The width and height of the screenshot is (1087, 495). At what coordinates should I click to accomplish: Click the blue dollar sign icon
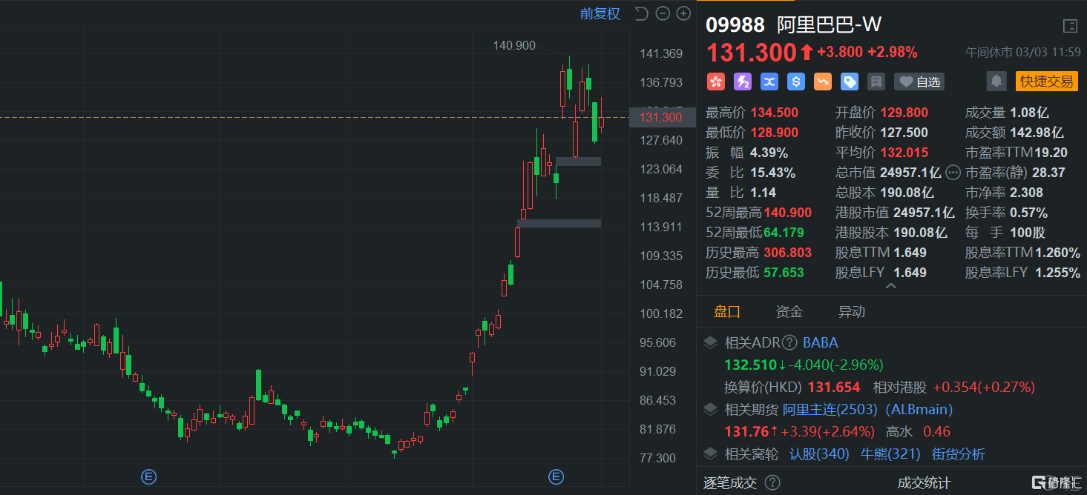coord(795,82)
